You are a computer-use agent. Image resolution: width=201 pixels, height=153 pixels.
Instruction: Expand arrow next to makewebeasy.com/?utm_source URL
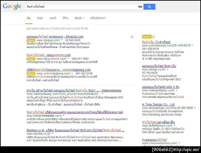pos(103,94)
